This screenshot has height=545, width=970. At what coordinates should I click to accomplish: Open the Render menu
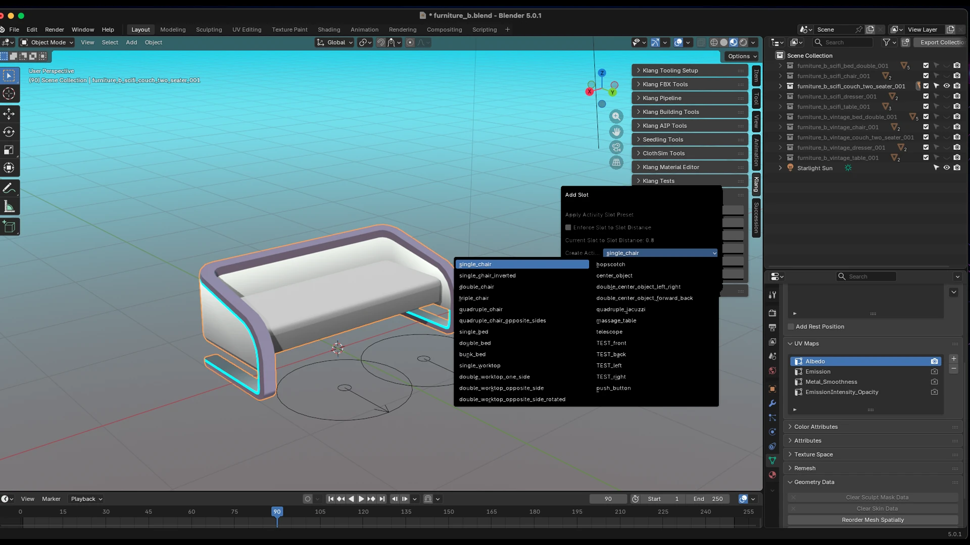(x=54, y=30)
